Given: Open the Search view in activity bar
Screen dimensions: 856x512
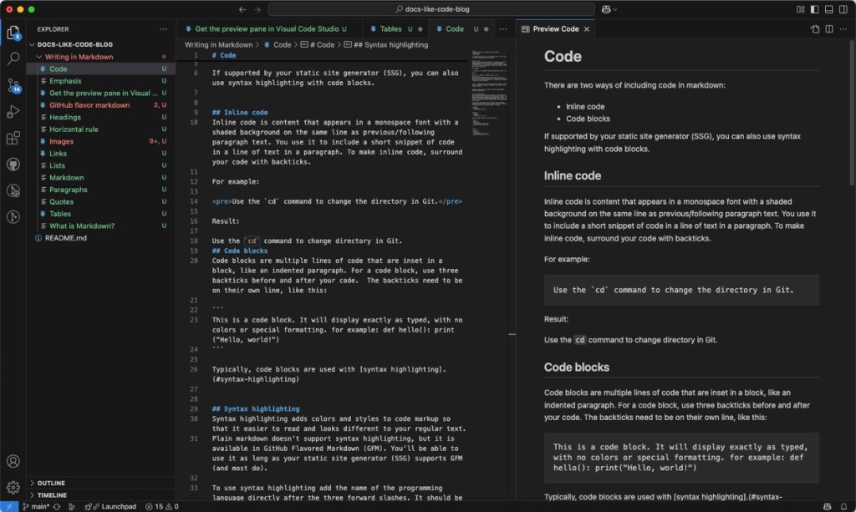Looking at the screenshot, I should [13, 58].
